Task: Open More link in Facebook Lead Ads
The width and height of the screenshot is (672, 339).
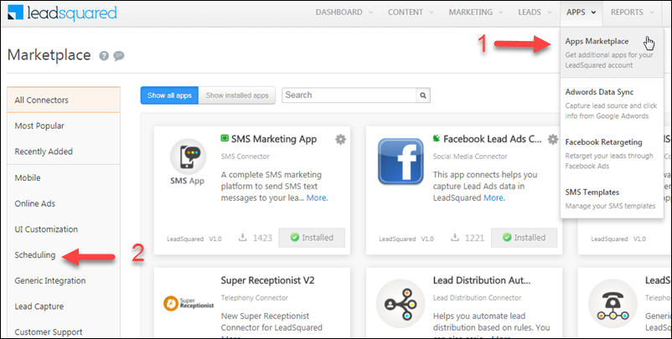Action: (x=494, y=198)
